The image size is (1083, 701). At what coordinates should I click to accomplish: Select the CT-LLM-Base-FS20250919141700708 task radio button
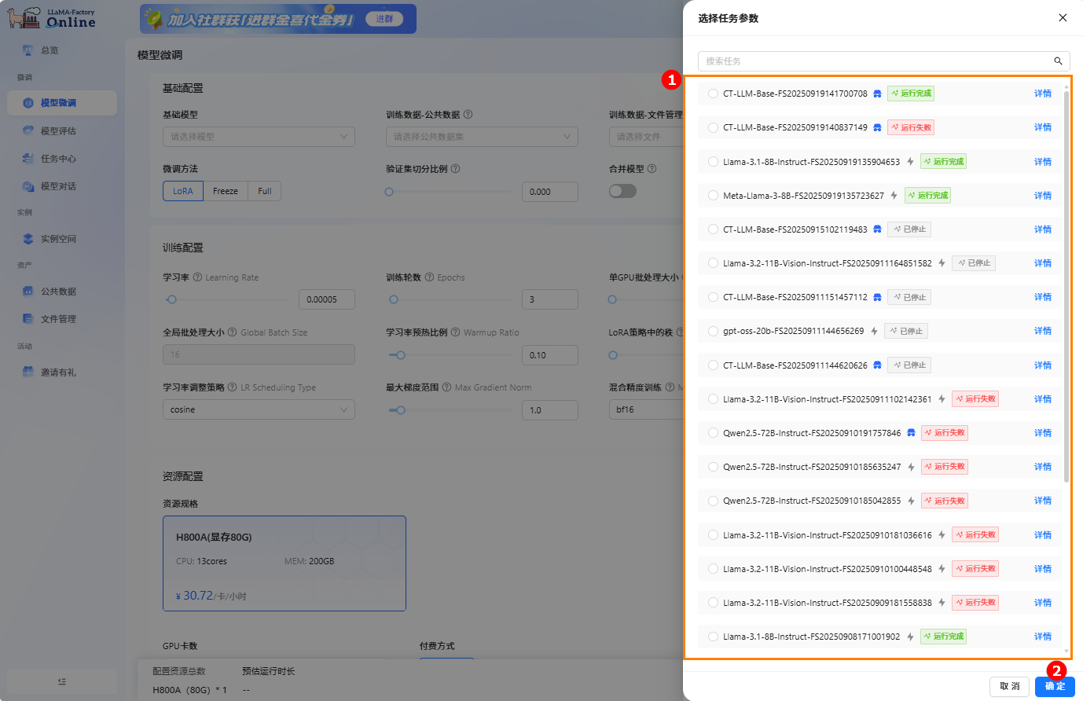(x=711, y=93)
